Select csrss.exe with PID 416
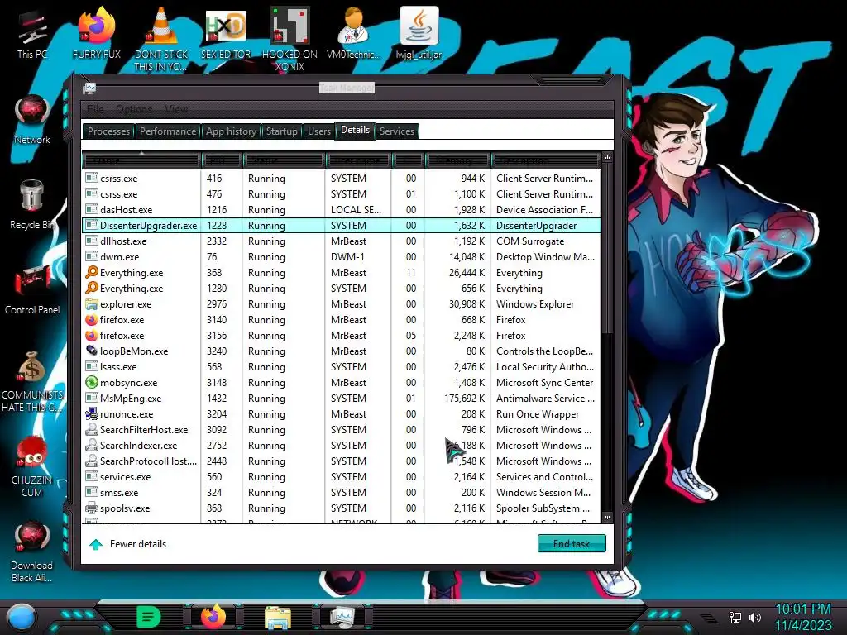 pos(342,179)
